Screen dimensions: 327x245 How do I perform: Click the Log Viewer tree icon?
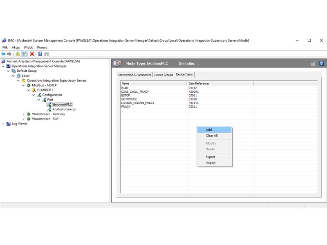(8, 124)
